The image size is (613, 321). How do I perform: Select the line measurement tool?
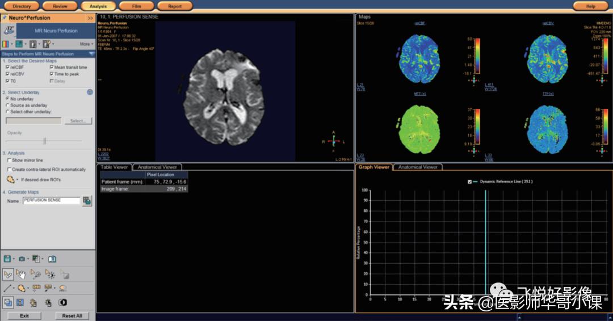tap(7, 288)
